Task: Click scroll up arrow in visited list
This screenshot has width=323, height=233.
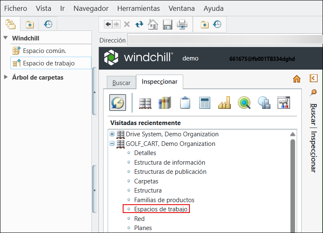Action: tap(293, 134)
